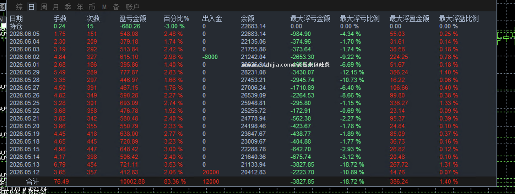515x194 pixels.
Task: Click the lots value 6.79
Action: coord(60,164)
